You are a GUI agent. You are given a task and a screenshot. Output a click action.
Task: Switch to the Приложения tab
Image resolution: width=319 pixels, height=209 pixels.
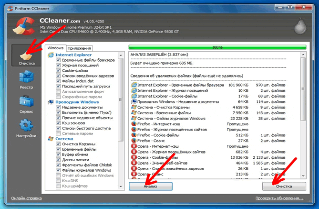click(x=79, y=48)
